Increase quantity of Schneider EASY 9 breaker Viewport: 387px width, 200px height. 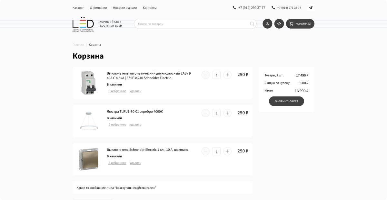tap(227, 75)
